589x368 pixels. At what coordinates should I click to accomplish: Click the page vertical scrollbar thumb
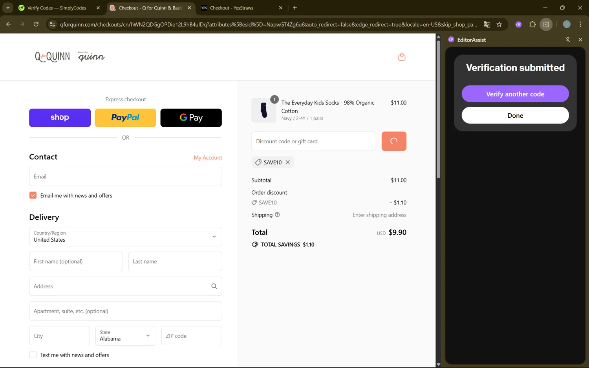click(x=439, y=109)
